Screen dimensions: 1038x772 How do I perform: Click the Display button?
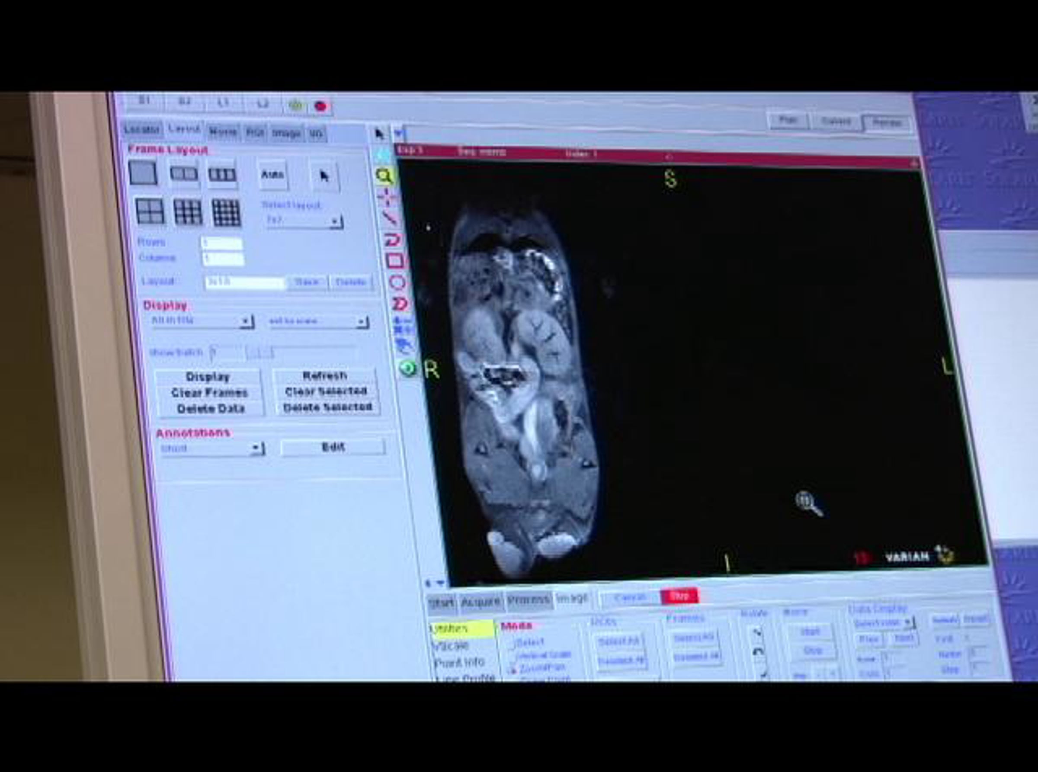tap(208, 377)
